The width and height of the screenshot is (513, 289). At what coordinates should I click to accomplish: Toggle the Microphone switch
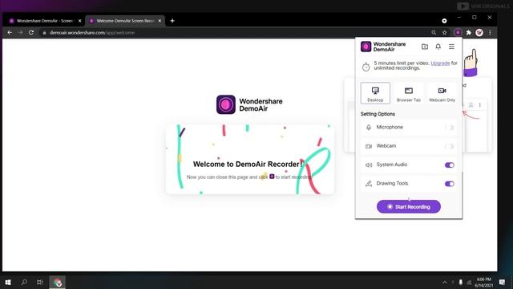click(450, 128)
